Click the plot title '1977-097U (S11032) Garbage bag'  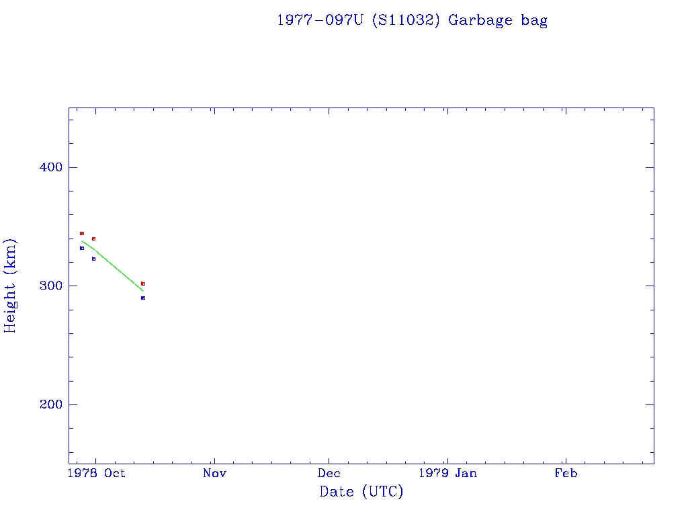coord(412,20)
